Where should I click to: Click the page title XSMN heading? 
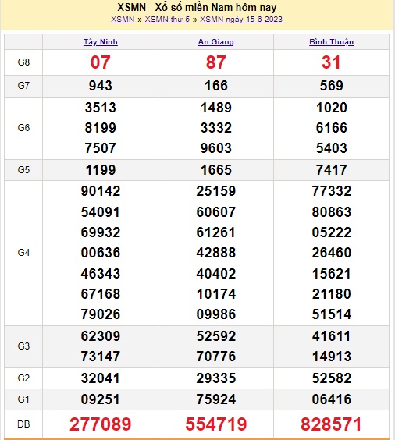click(x=197, y=7)
